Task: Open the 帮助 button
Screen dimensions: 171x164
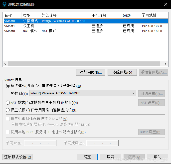Action: (158, 157)
